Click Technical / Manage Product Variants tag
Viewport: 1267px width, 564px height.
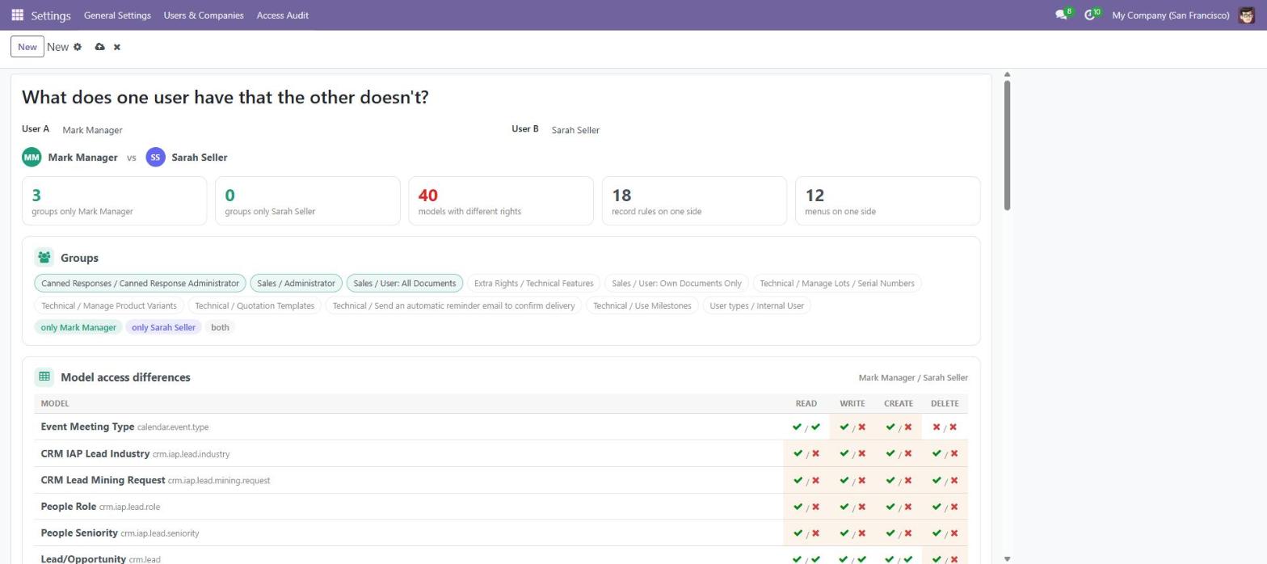tap(109, 305)
